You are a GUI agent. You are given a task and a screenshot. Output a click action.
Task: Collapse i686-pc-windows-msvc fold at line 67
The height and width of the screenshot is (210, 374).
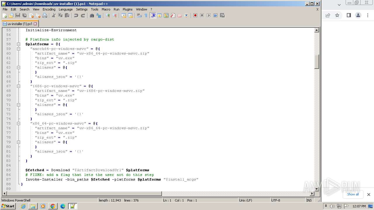click(18, 86)
